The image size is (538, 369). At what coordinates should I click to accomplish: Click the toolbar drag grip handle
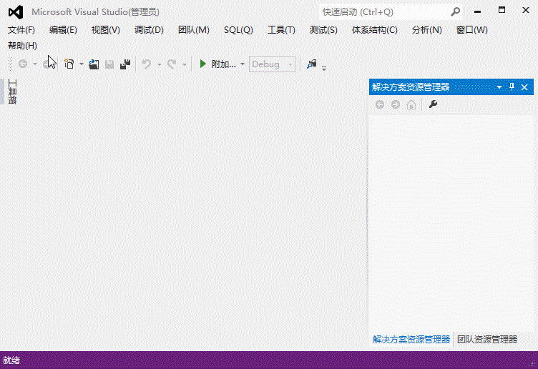coord(10,64)
